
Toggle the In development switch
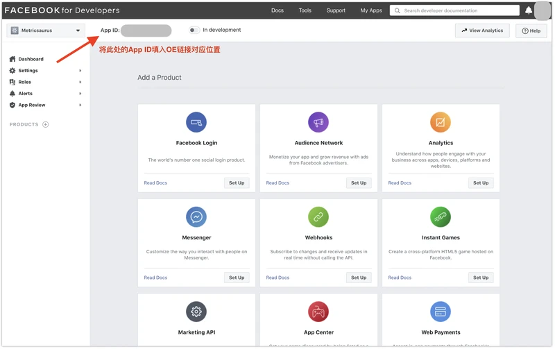(x=194, y=30)
